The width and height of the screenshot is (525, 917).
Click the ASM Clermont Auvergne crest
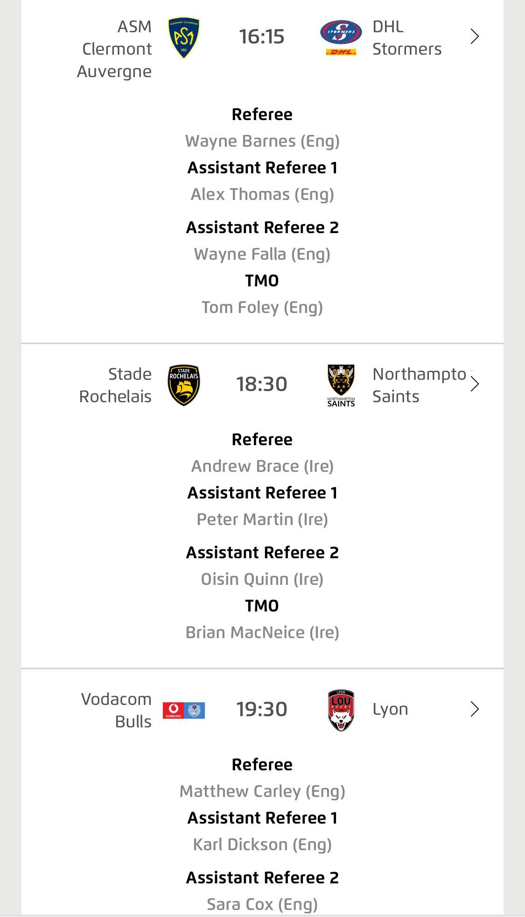183,37
